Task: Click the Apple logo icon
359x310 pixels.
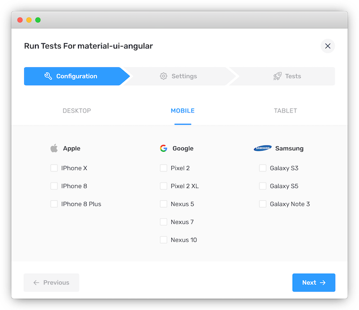Action: (x=54, y=148)
